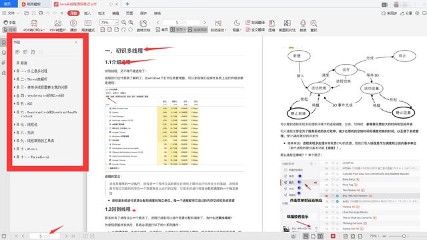Click print icon in quick toolbar

coord(41,13)
